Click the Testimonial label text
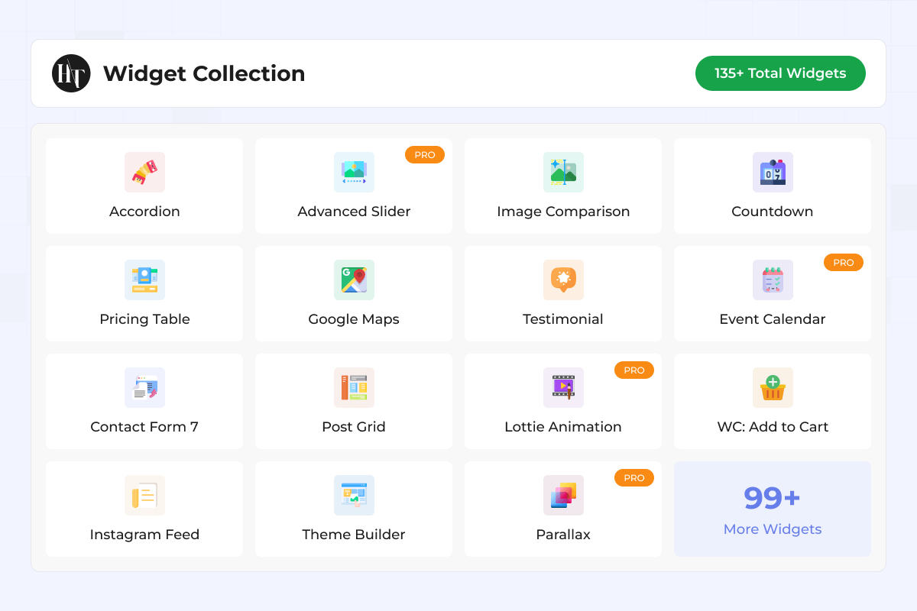 (x=563, y=319)
